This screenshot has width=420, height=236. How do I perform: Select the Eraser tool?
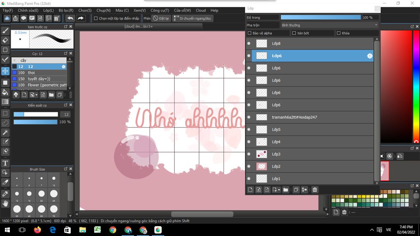coord(5,41)
